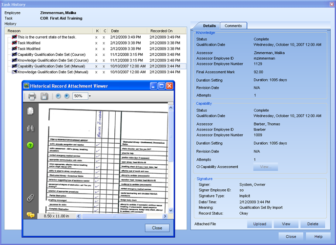Select 'Knowledge Qualification Date Set (Manual)' row
This screenshot has width=336, height=245.
coord(96,72)
